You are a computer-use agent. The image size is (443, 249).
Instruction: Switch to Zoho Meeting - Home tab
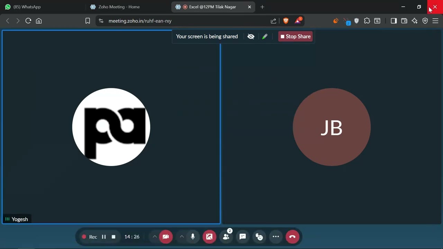coord(127,7)
